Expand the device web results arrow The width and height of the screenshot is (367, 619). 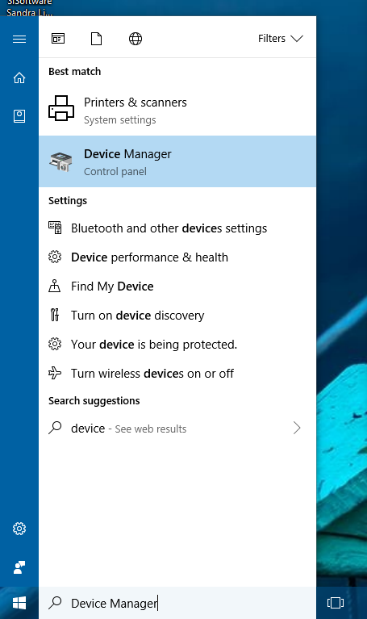297,428
